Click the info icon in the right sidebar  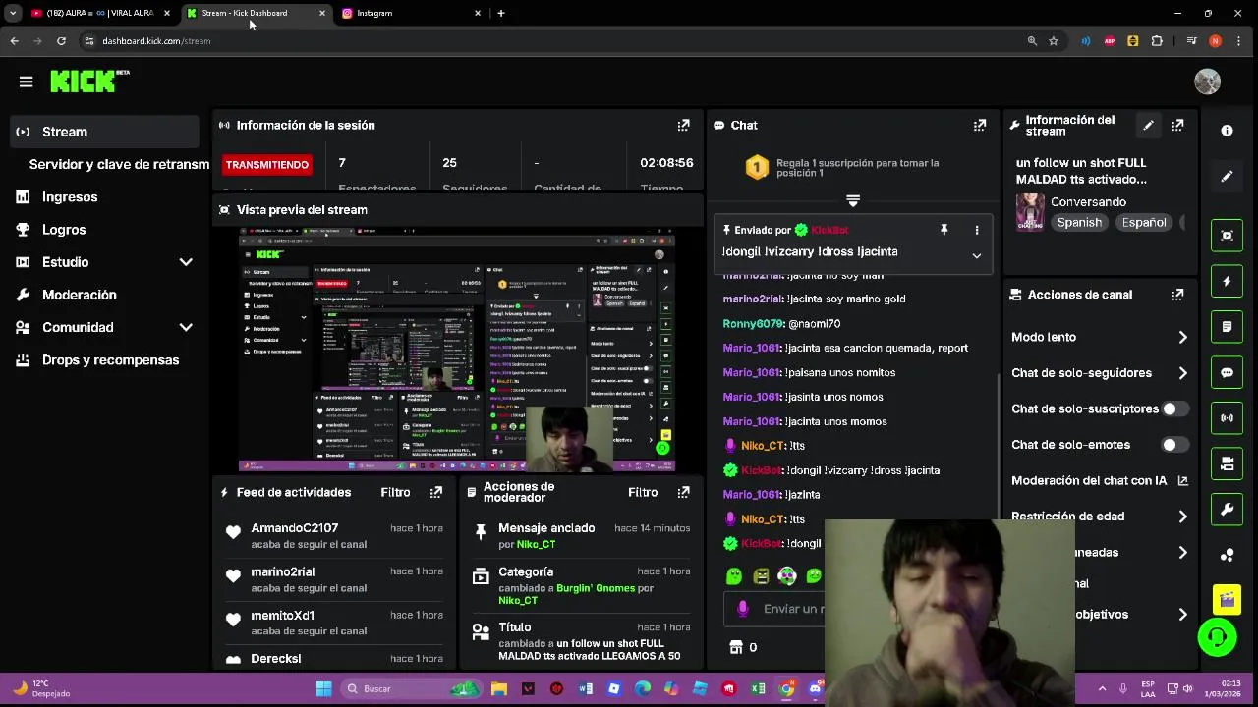[x=1227, y=130]
